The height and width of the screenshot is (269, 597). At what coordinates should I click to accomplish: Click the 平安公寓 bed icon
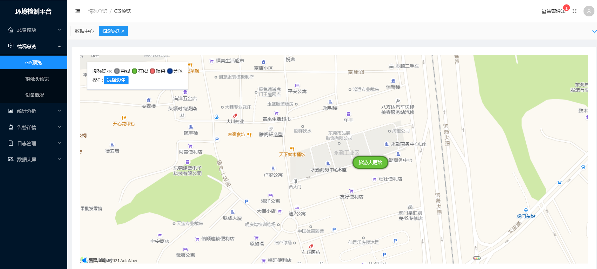[x=297, y=86]
